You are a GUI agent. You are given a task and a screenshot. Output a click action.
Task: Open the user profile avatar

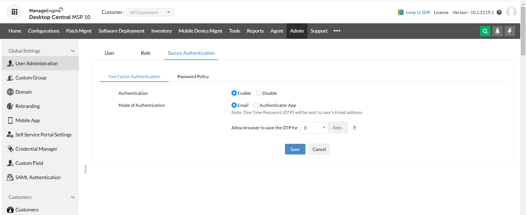pyautogui.click(x=511, y=12)
